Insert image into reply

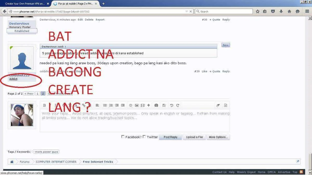136,105
